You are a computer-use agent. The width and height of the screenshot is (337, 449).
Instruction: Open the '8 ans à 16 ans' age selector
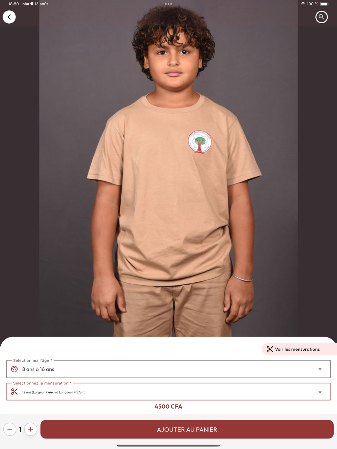[x=168, y=369]
